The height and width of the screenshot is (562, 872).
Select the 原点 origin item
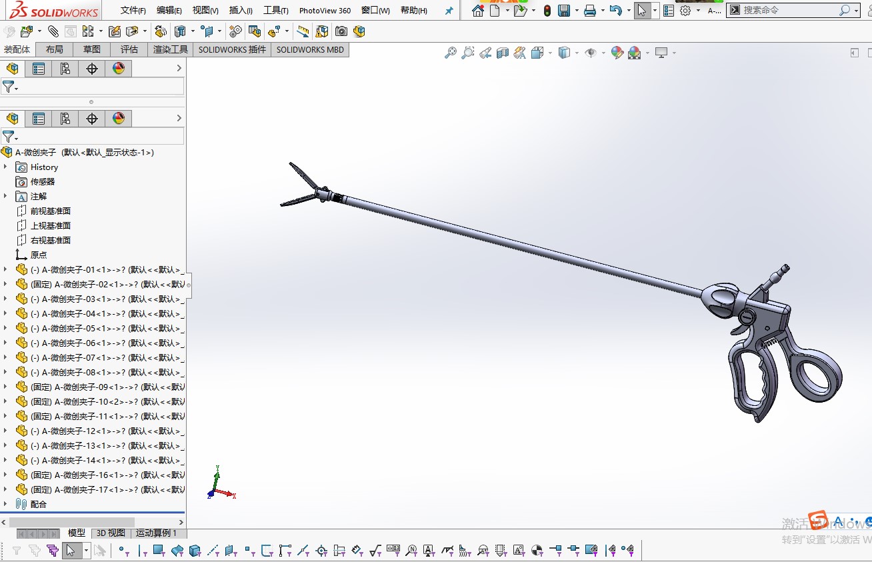coord(39,255)
